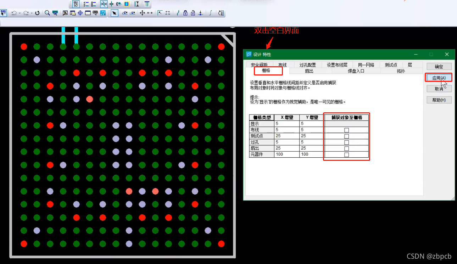
Task: Click Y增量 cell of 布线 row
Action: [312, 130]
